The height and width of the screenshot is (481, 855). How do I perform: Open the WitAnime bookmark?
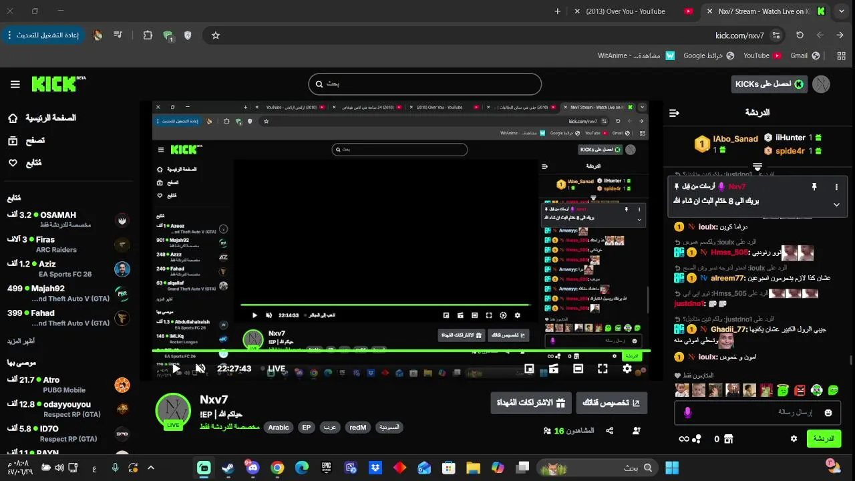coord(636,55)
